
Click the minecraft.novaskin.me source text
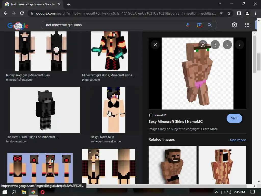pyautogui.click(x=106, y=141)
